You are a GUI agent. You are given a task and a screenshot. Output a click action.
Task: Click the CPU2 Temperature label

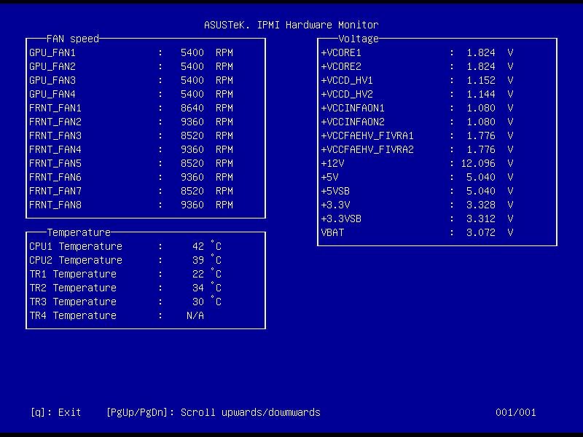(76, 260)
